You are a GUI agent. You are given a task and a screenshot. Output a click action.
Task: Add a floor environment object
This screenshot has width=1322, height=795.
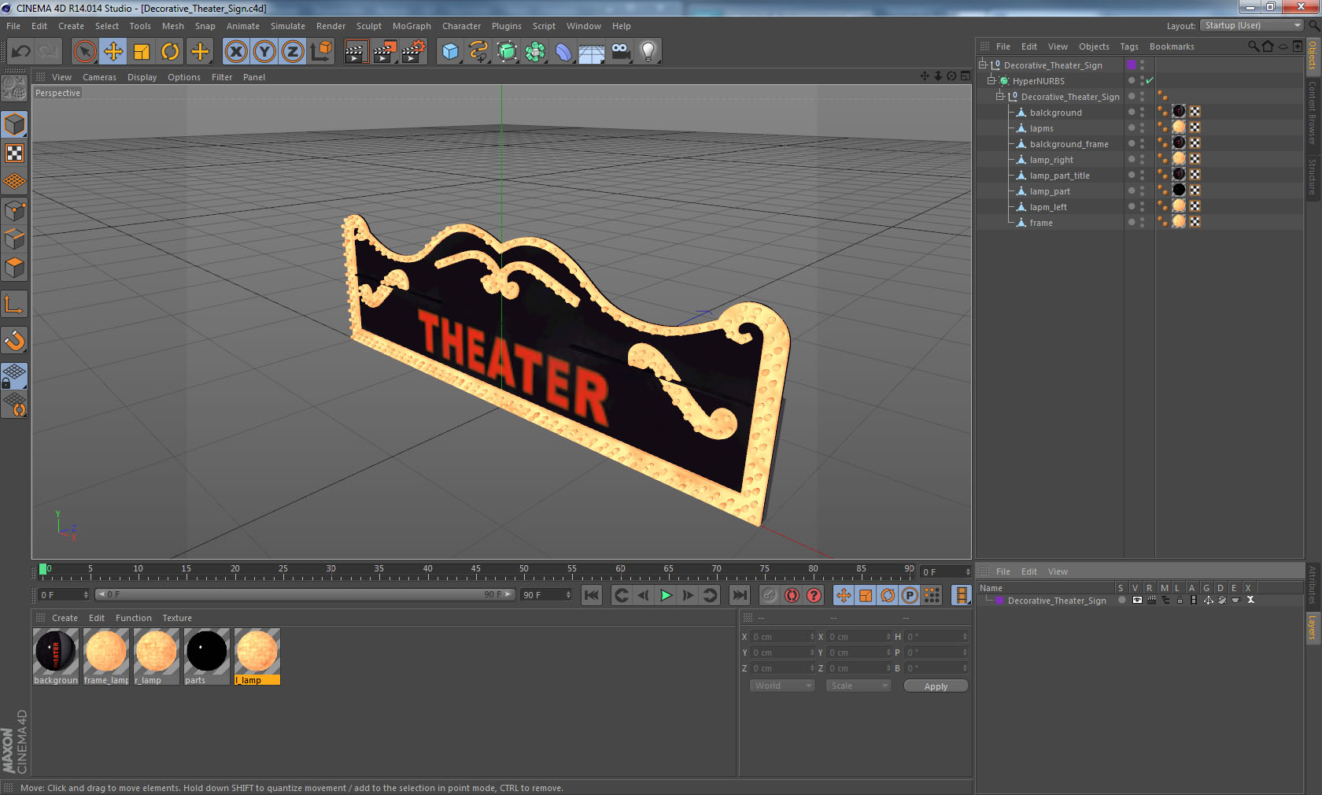point(592,52)
